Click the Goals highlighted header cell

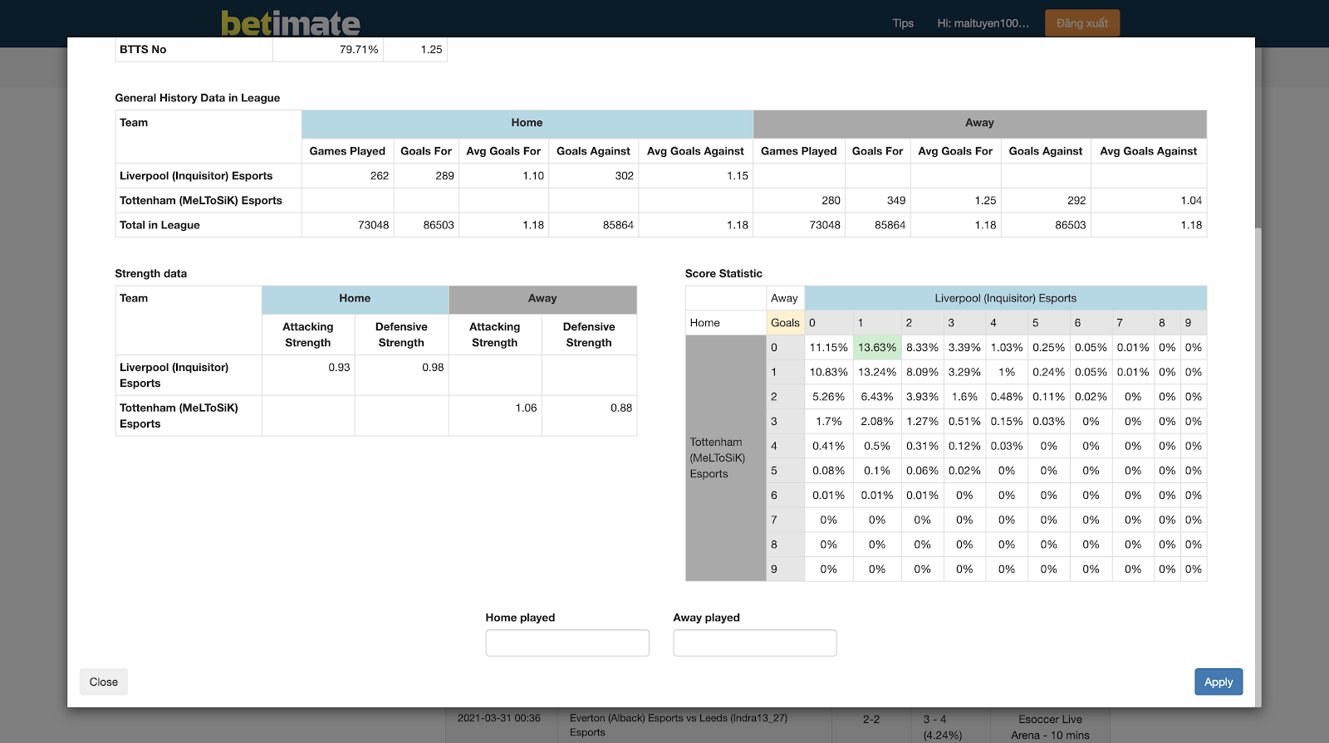click(x=785, y=323)
